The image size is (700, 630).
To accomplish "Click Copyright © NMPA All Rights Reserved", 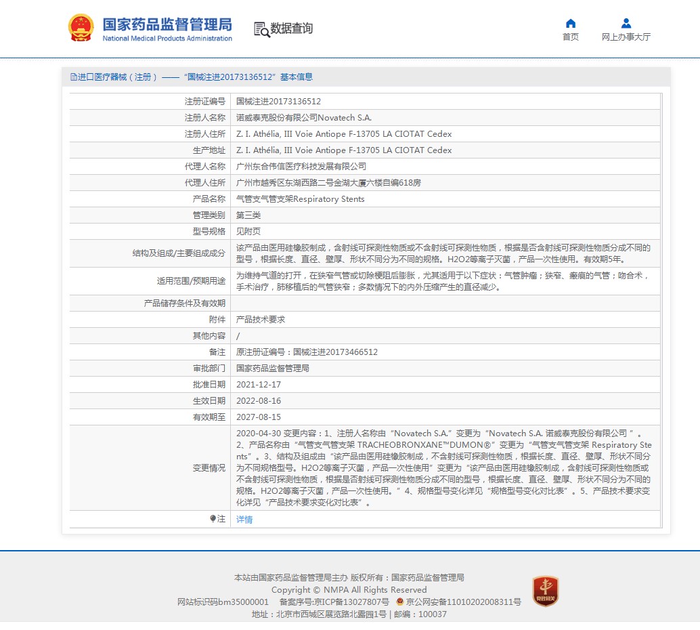I will pyautogui.click(x=349, y=590).
